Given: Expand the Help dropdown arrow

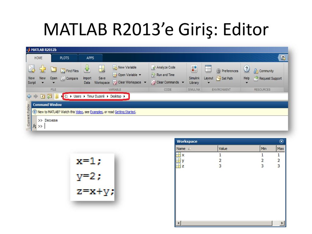Looking at the screenshot, I should point(247,83).
